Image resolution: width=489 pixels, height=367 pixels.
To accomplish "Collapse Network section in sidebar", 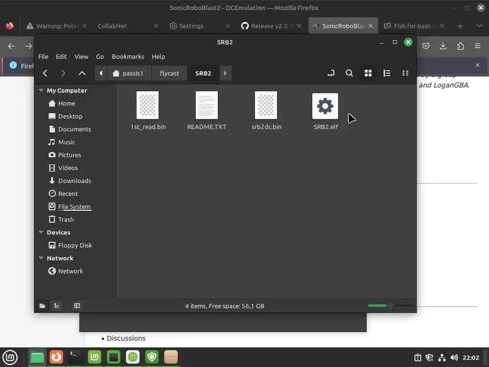I will [x=41, y=258].
